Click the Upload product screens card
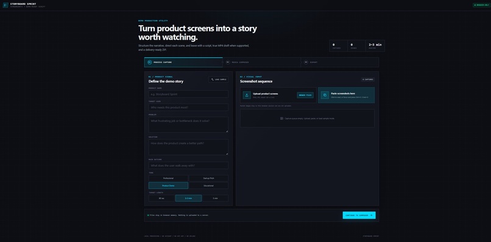 278,95
